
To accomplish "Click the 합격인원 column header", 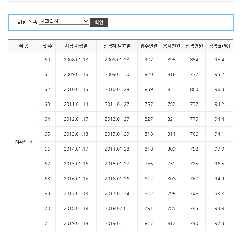I will 194,46.
